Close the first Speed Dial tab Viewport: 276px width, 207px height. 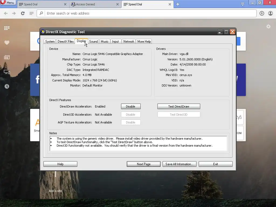(x=65, y=4)
